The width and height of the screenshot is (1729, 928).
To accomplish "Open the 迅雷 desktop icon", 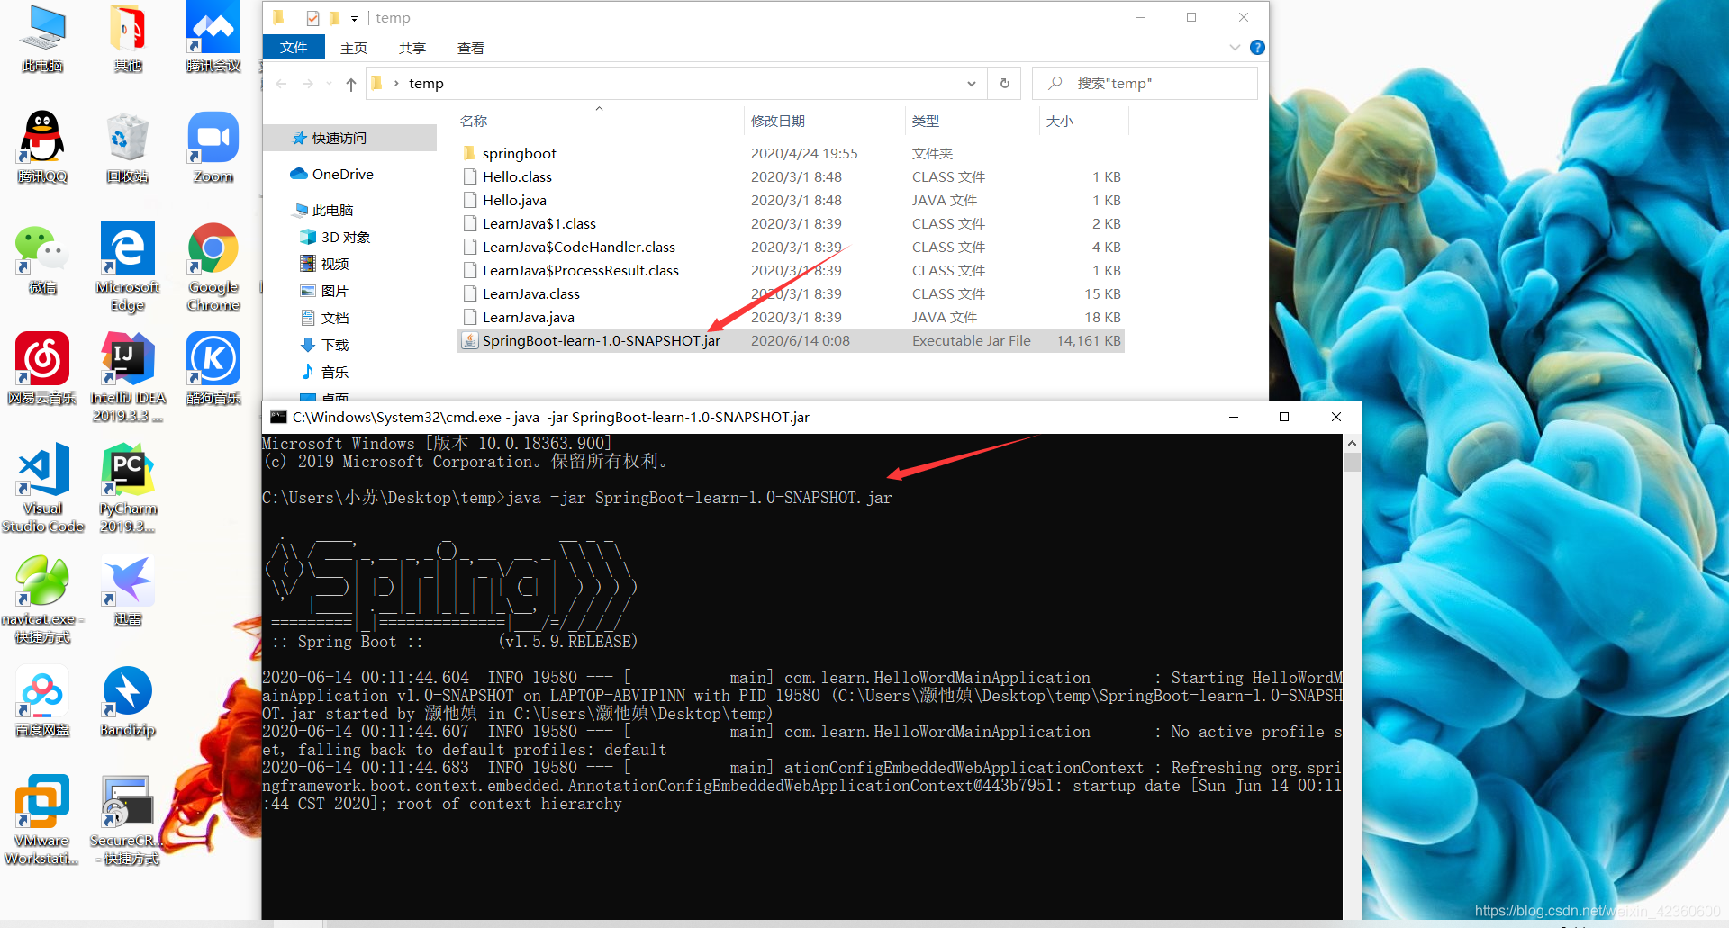I will coord(128,590).
